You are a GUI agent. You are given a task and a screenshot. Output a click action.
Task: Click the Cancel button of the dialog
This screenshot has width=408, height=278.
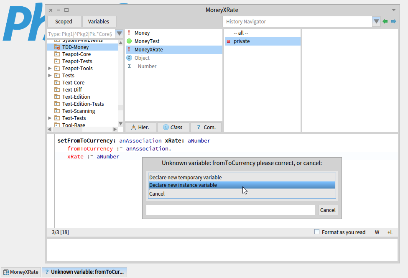pos(328,210)
